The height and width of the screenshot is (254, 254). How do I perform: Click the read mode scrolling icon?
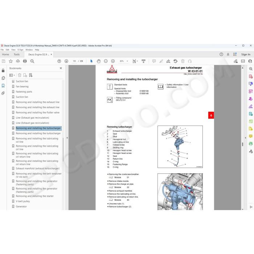click(144, 61)
